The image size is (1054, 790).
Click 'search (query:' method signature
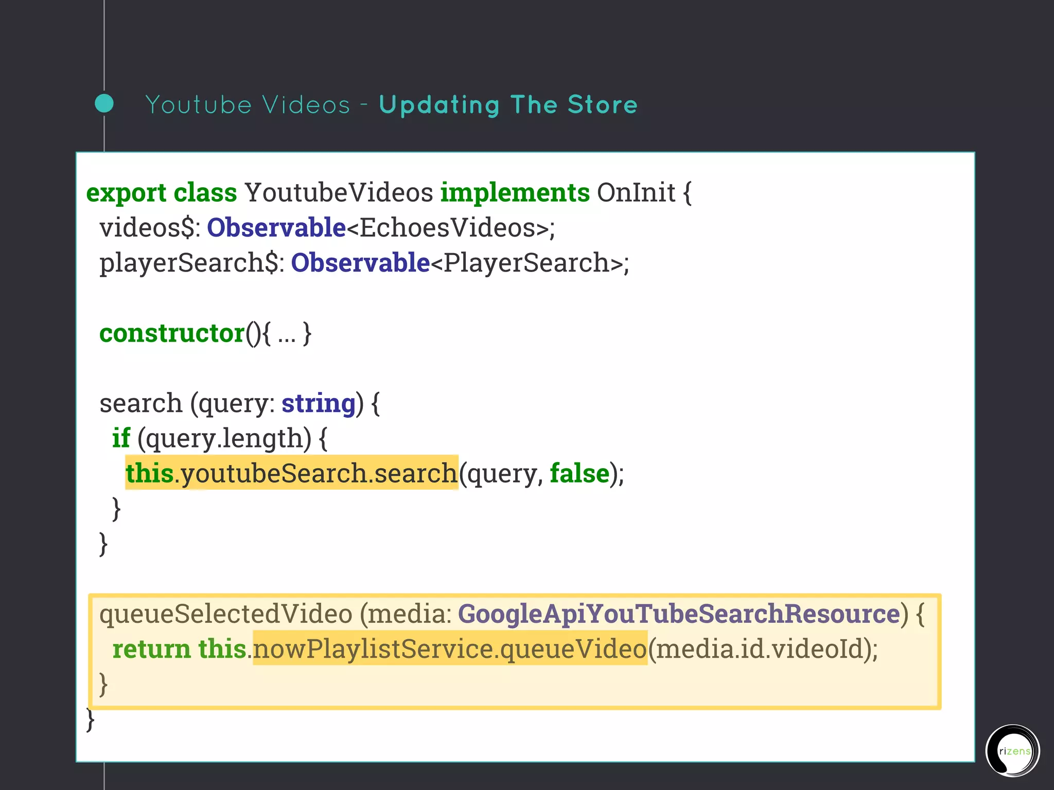[x=187, y=404]
